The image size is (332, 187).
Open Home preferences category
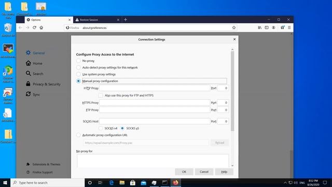tap(34, 63)
